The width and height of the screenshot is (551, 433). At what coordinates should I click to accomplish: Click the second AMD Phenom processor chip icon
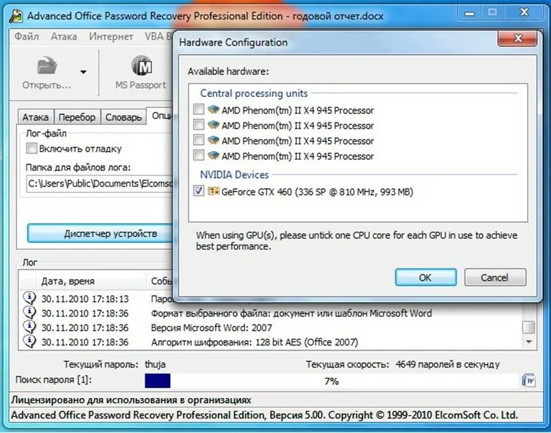click(x=213, y=125)
